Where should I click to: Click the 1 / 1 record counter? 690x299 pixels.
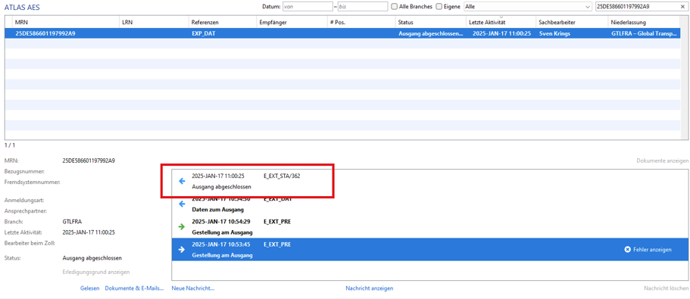(x=10, y=145)
